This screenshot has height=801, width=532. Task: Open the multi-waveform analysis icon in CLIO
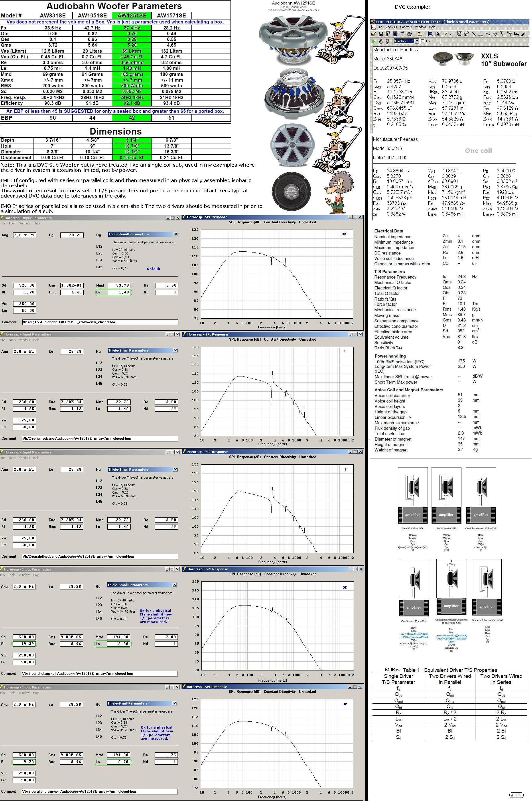tap(459, 34)
